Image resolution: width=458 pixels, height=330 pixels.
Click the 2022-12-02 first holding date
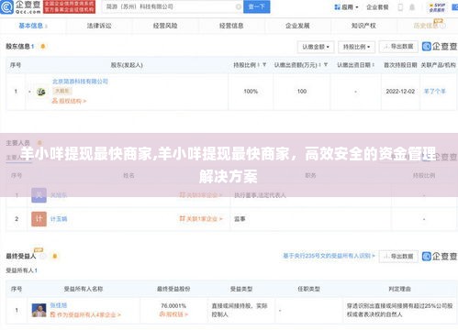click(400, 92)
